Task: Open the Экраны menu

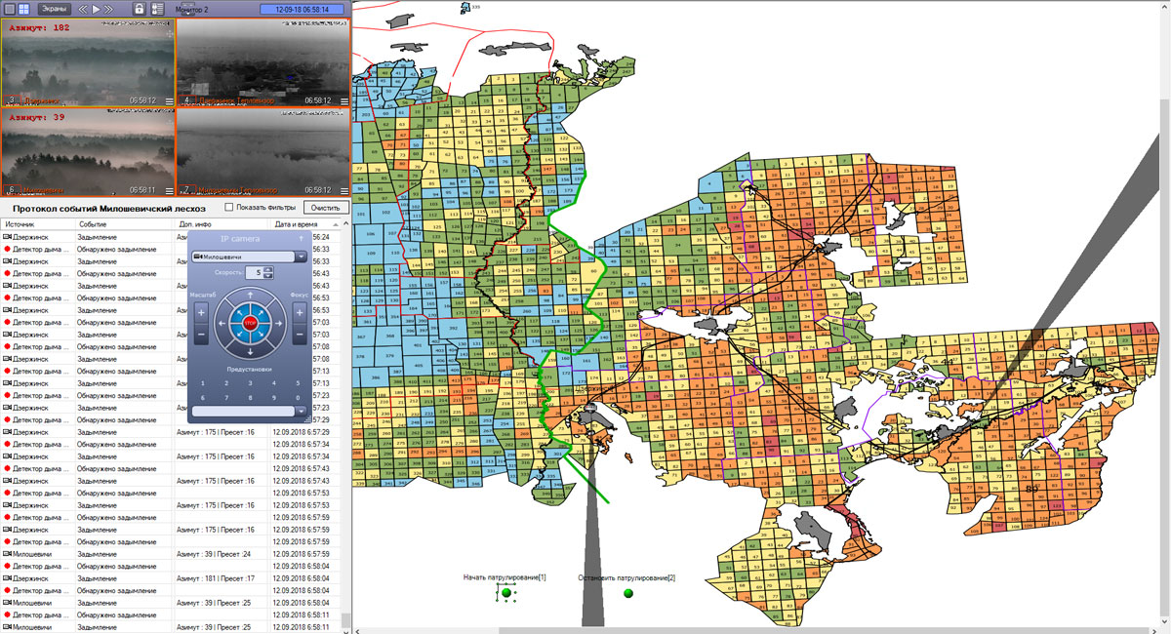Action: 55,9
